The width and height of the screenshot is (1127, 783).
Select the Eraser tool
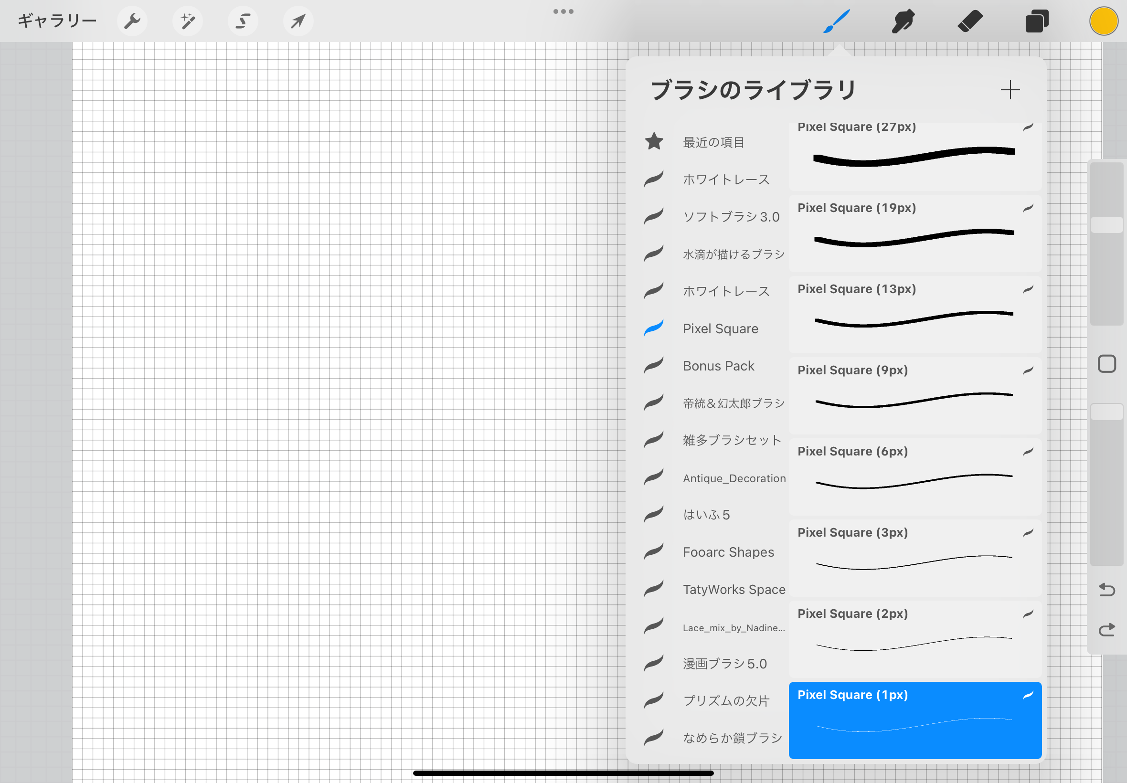970,21
